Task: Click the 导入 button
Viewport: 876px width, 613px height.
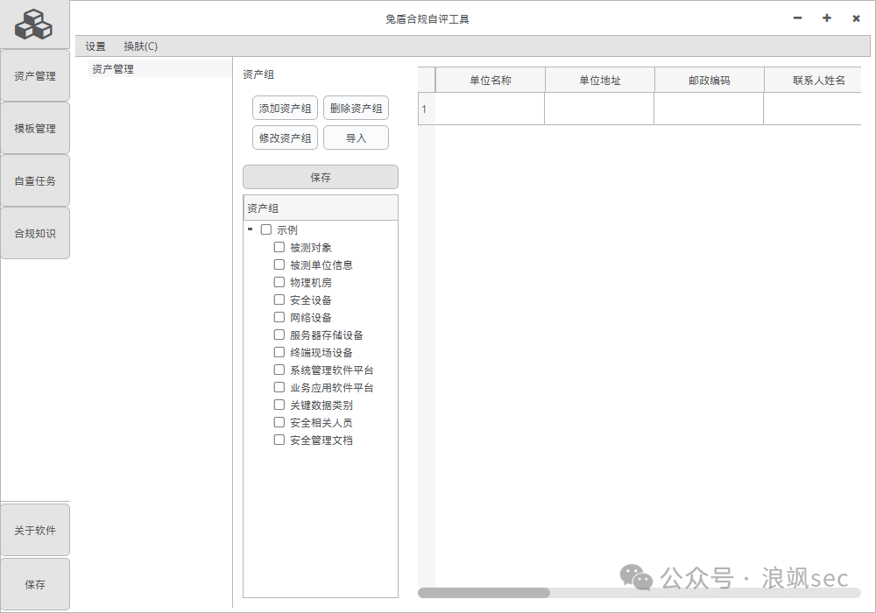Action: click(356, 137)
